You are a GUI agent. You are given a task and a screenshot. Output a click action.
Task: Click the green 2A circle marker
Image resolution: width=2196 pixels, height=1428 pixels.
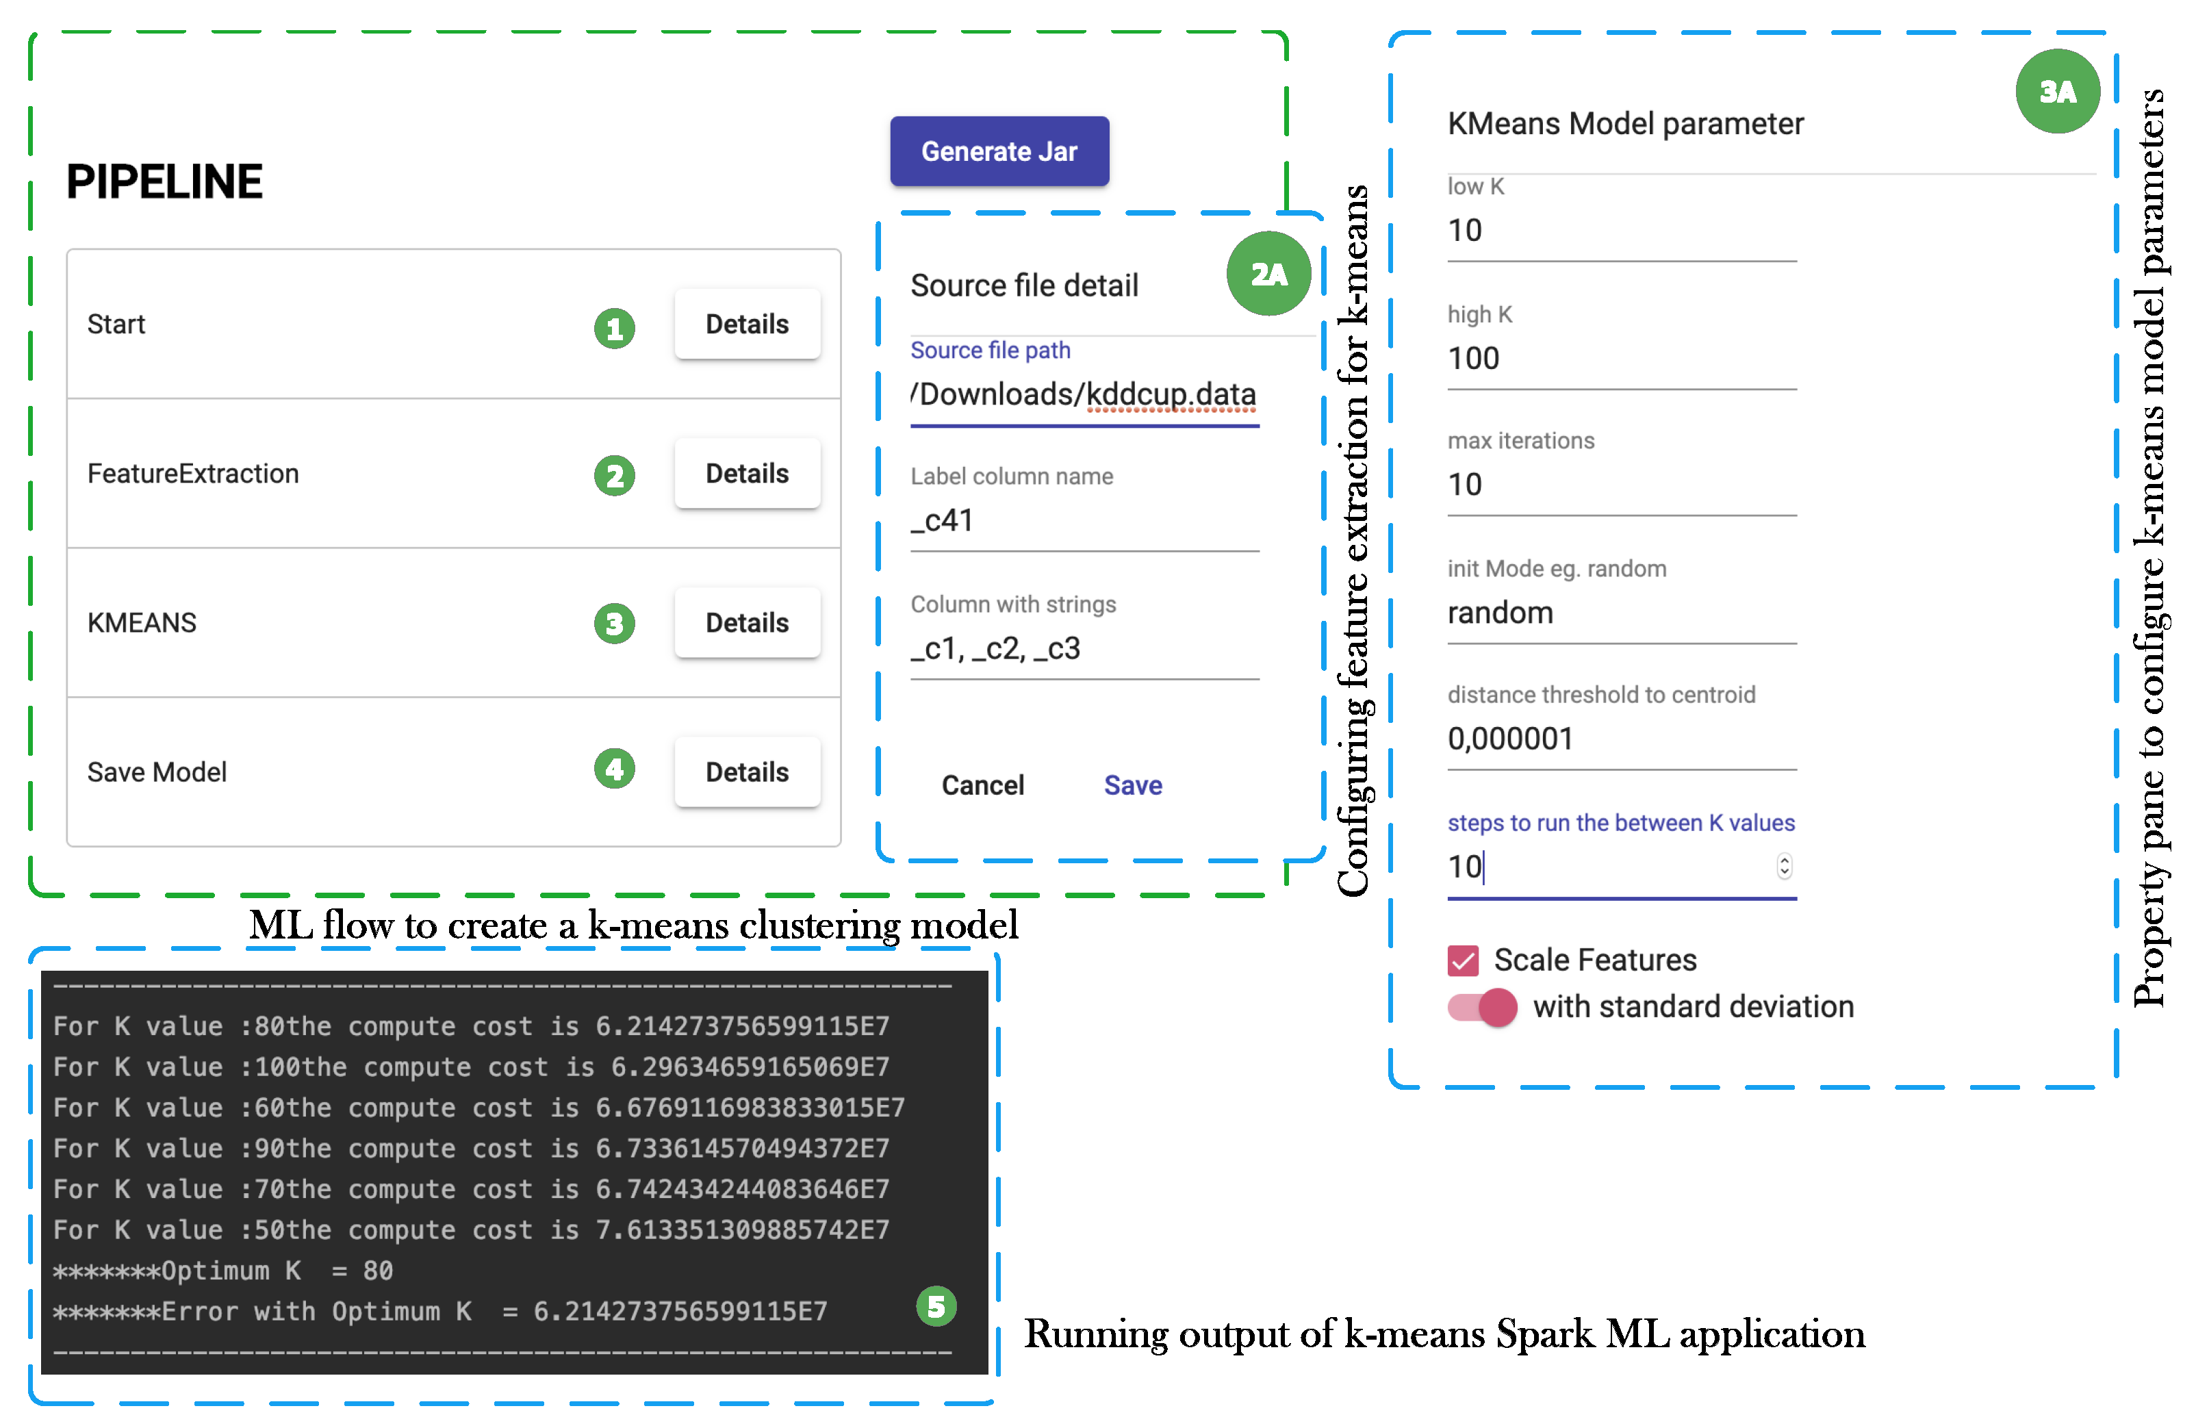pyautogui.click(x=1268, y=274)
